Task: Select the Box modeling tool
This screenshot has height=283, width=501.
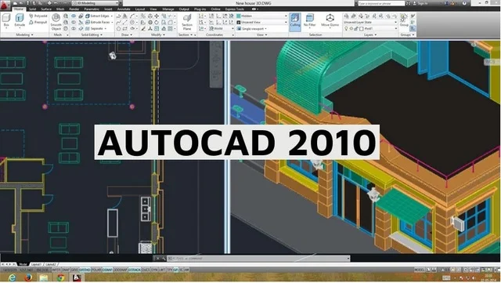Action: tap(6, 21)
